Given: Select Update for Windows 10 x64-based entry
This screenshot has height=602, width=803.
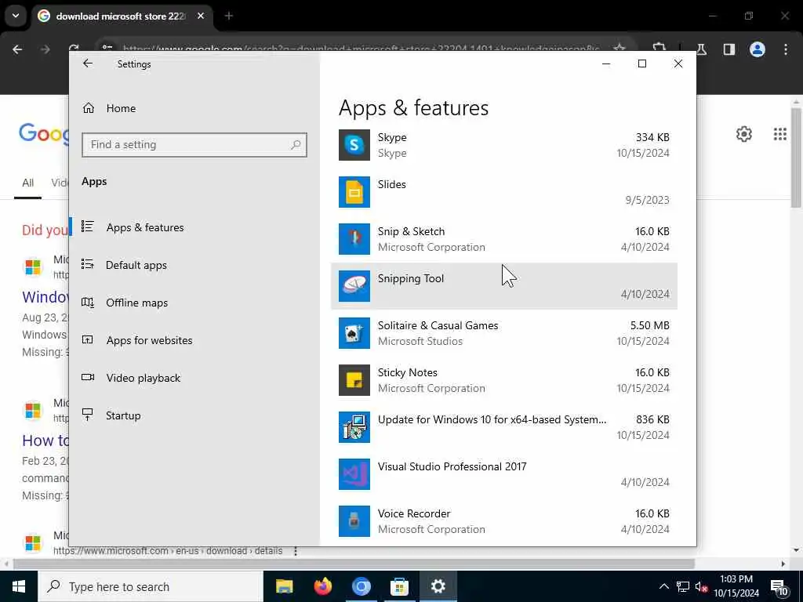Looking at the screenshot, I should point(492,420).
